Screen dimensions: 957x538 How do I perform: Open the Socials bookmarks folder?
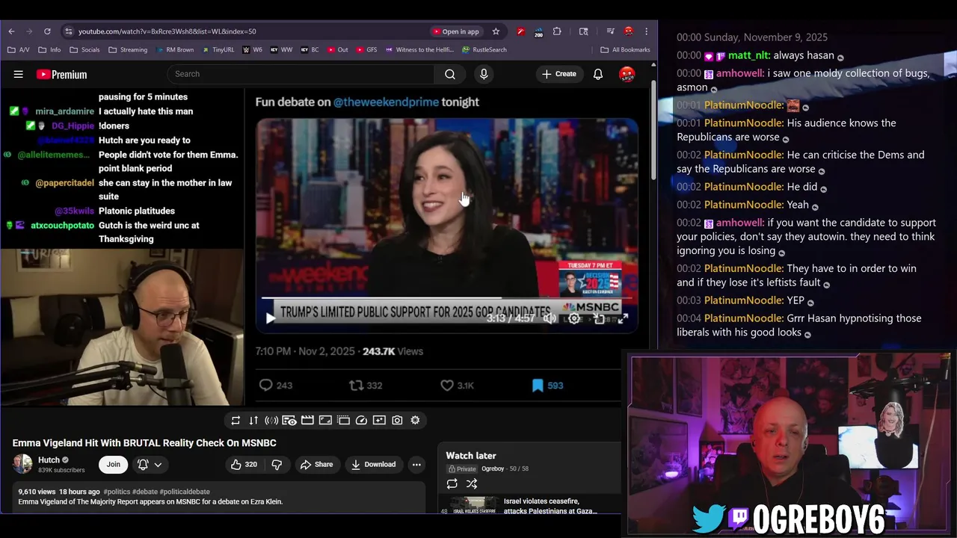click(84, 49)
